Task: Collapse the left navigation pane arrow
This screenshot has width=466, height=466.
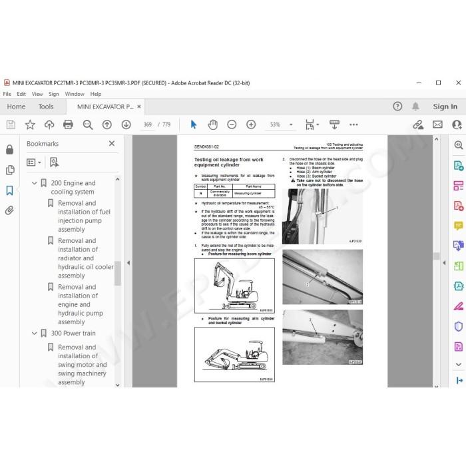Action: pos(128,263)
